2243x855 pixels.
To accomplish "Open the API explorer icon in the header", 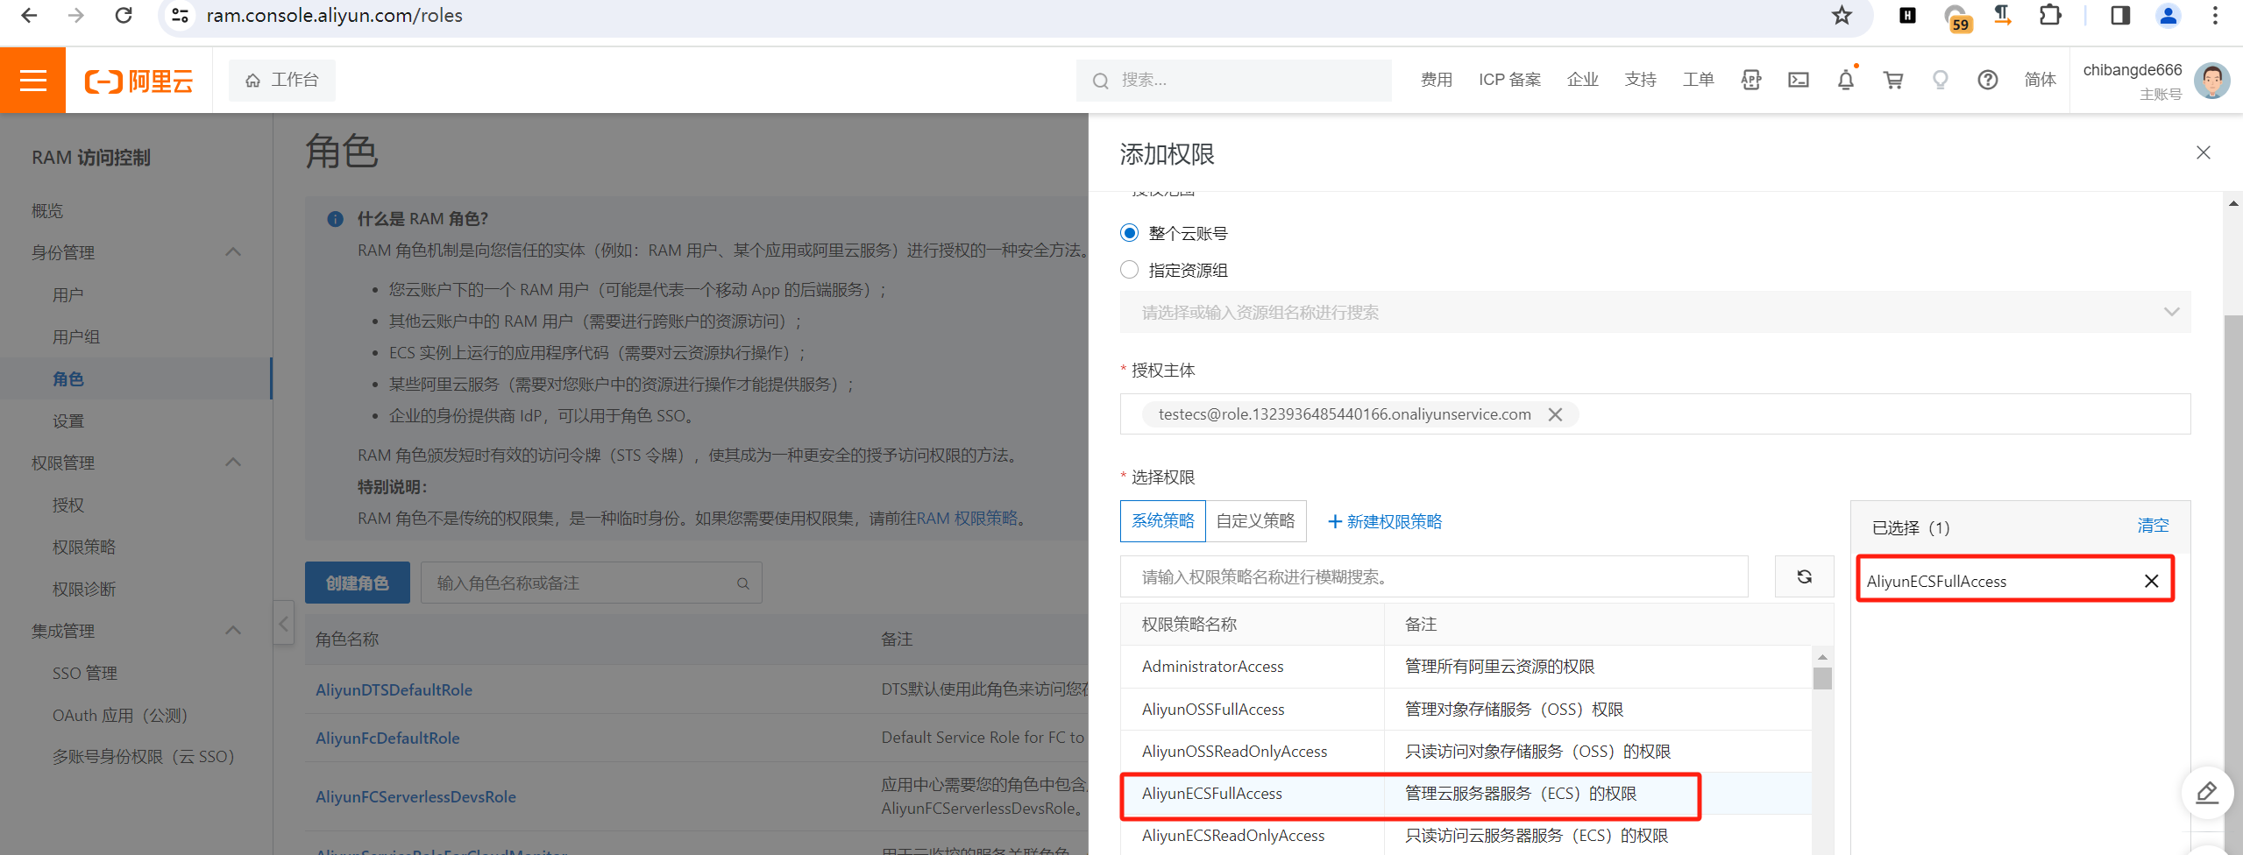I will coord(1751,80).
